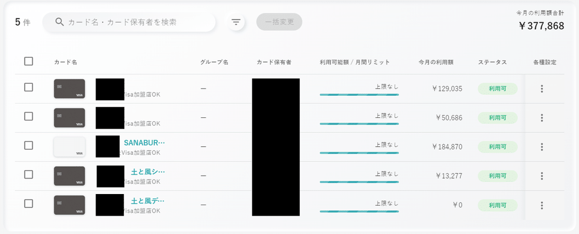
Task: Open the 土と風デ card name link
Action: pos(148,201)
